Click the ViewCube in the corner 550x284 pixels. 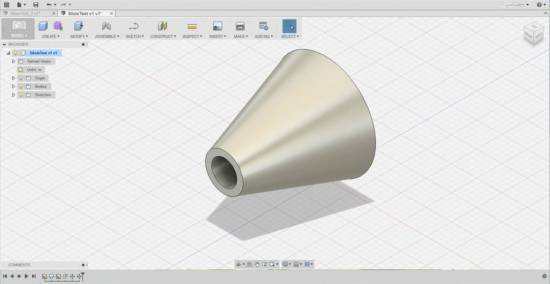(534, 34)
